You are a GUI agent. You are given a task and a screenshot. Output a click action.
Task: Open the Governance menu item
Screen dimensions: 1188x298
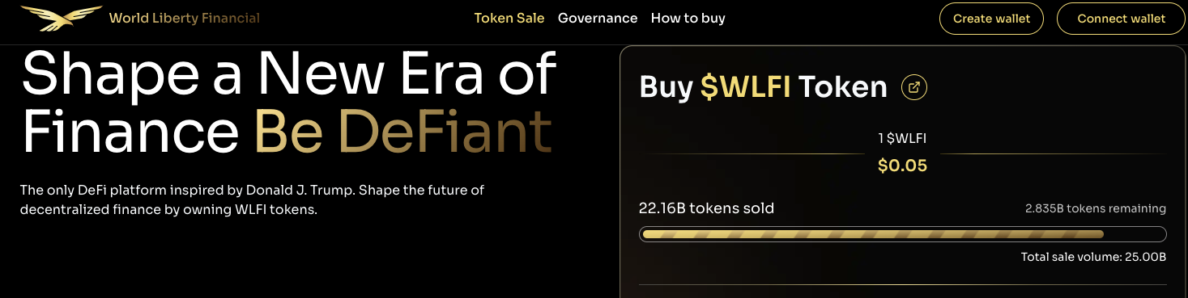click(598, 18)
